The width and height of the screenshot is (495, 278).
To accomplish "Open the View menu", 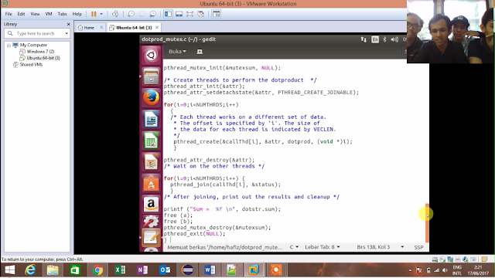I will (x=35, y=14).
